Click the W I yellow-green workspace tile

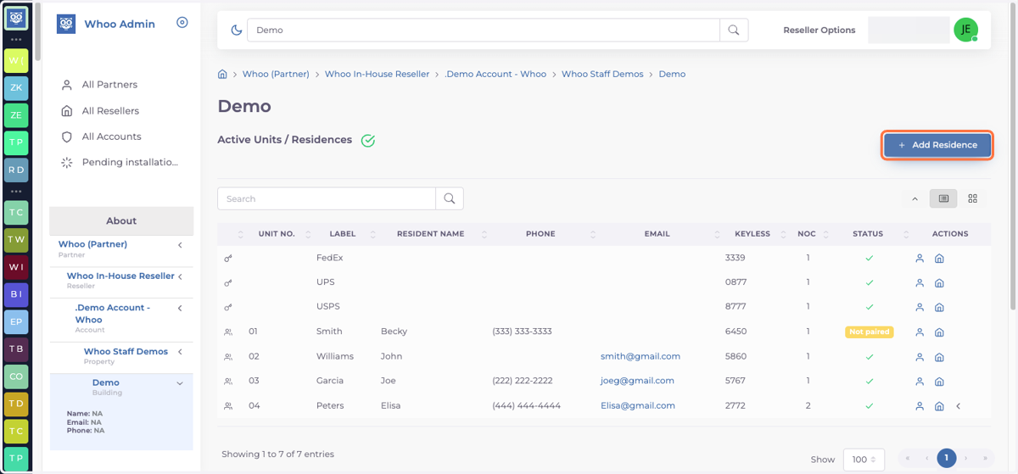click(16, 60)
